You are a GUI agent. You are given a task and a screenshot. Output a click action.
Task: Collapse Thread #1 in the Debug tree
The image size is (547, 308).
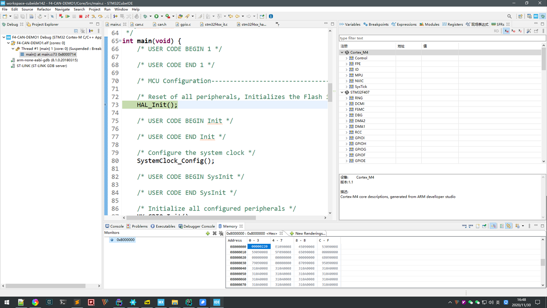pyautogui.click(x=13, y=49)
